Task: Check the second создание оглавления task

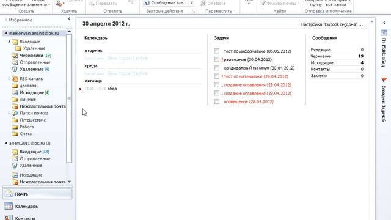Action: tap(217, 93)
